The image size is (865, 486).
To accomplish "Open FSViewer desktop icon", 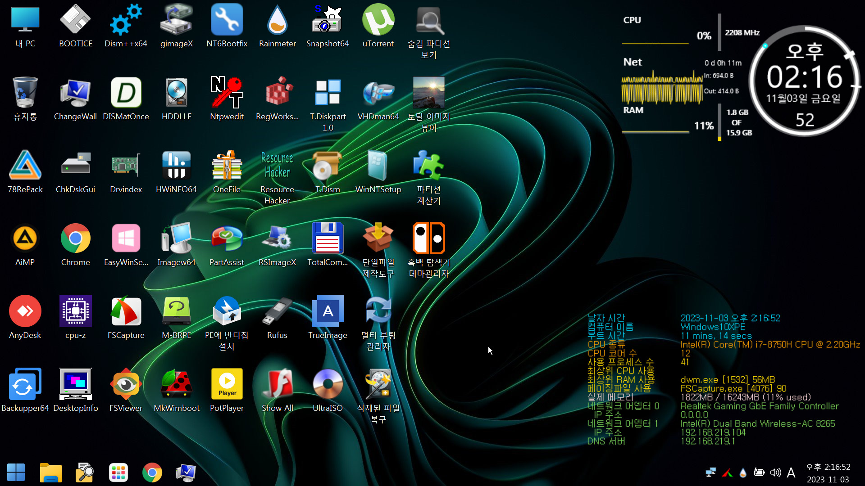I will (x=126, y=391).
